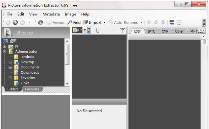Switch to the Other tab
The width and height of the screenshot is (209, 129).
[x=179, y=31]
